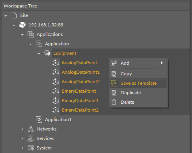Click the Duplicate menu icon
Viewport: 192px width, 153px height.
tap(114, 93)
